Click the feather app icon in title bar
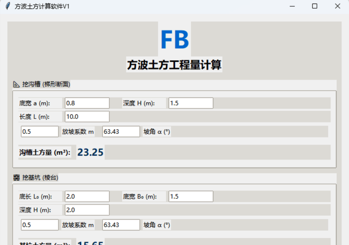The width and height of the screenshot is (349, 245). point(8,6)
